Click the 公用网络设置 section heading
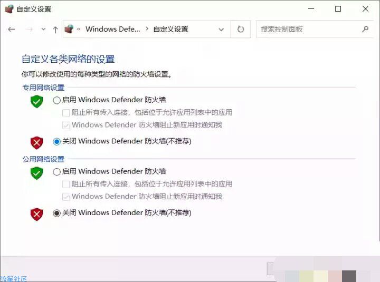Image resolution: width=380 pixels, height=282 pixels. tap(43, 159)
